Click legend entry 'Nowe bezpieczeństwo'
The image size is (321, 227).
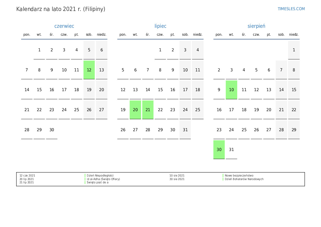pos(239,176)
